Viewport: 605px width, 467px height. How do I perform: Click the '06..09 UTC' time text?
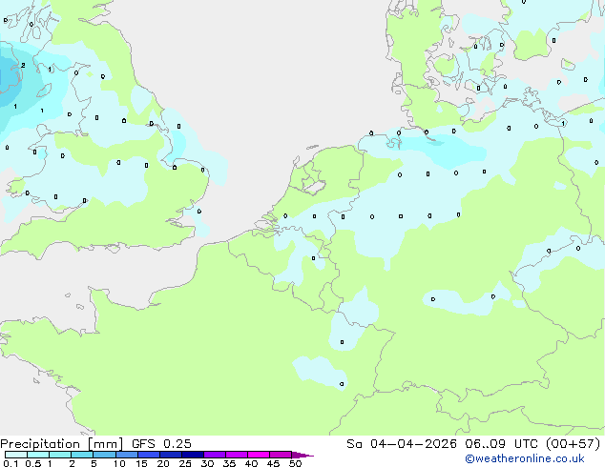(501, 444)
